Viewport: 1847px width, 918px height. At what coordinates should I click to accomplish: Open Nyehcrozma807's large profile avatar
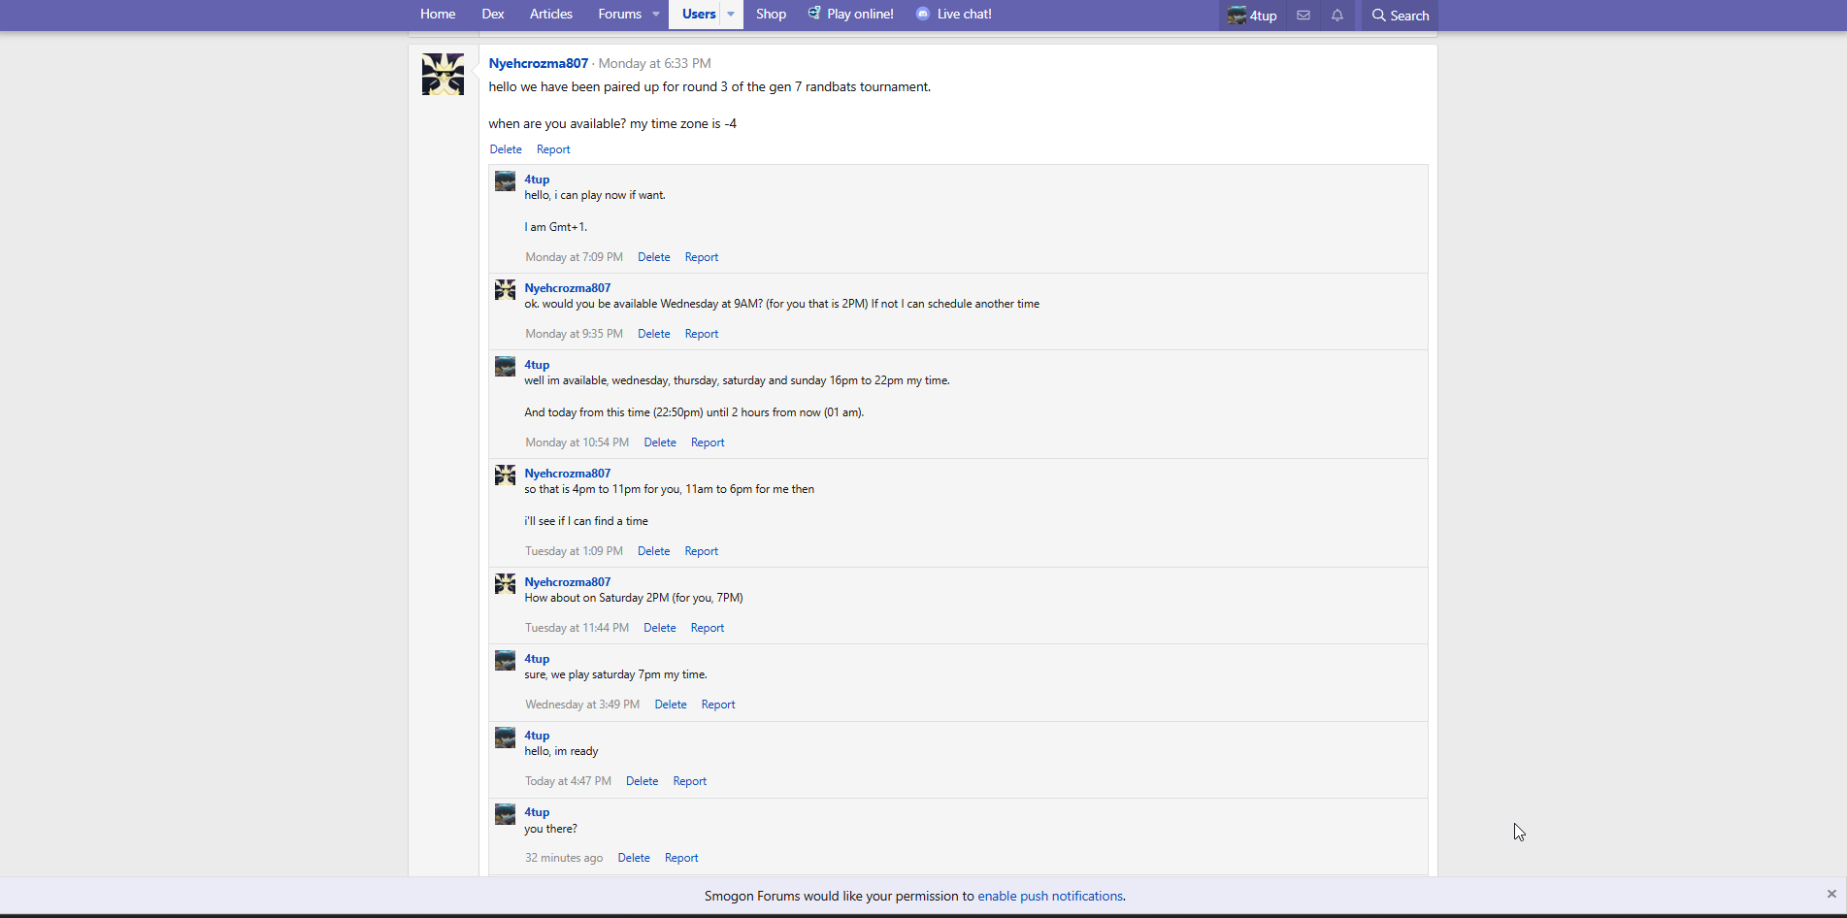pos(443,75)
